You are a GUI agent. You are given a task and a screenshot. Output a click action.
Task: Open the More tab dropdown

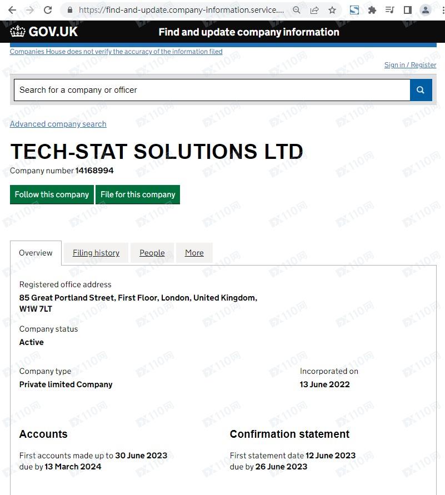tap(194, 253)
